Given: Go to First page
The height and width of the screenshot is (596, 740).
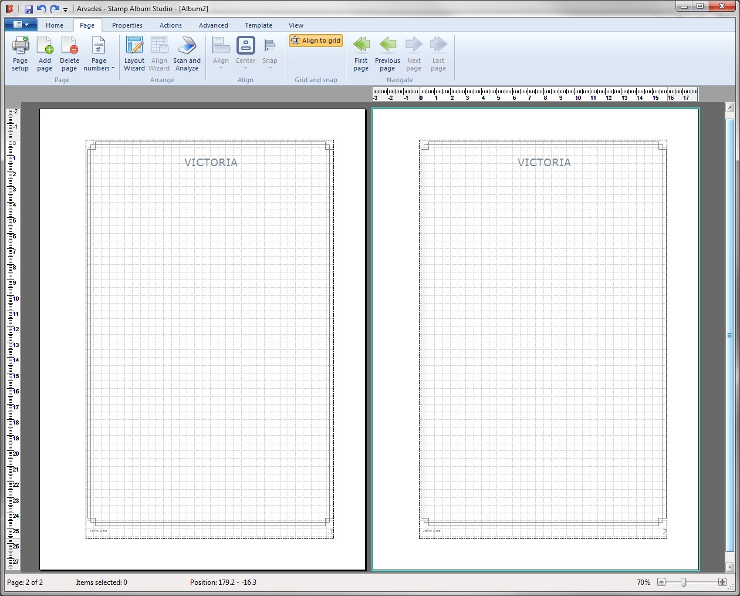Looking at the screenshot, I should pyautogui.click(x=361, y=54).
